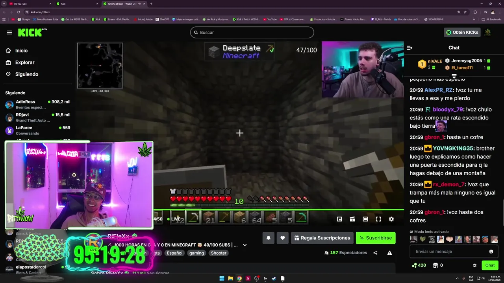Open the tab search dropdown arrow
This screenshot has width=504, height=283.
click(4, 4)
